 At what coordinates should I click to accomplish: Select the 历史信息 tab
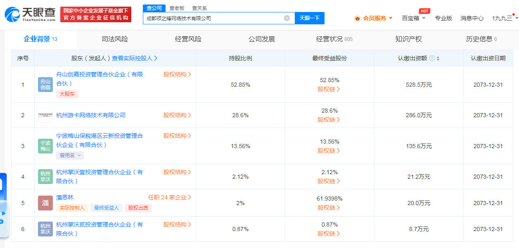click(x=481, y=39)
